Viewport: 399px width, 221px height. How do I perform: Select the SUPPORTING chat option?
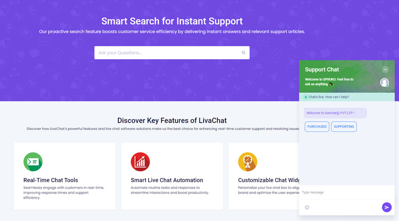(x=344, y=127)
